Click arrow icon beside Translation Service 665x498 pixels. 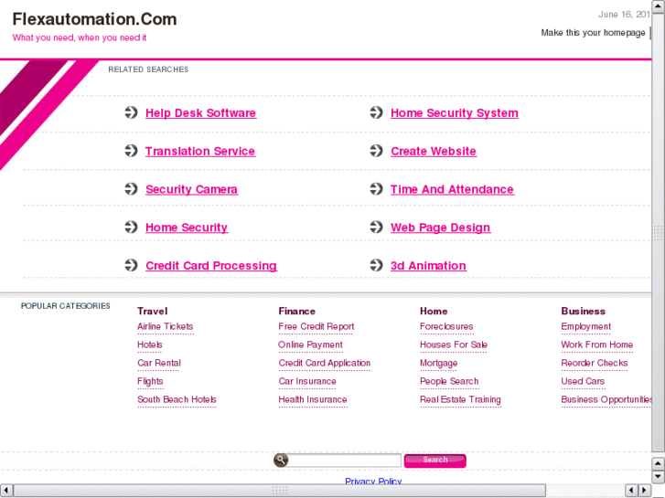[x=131, y=152]
